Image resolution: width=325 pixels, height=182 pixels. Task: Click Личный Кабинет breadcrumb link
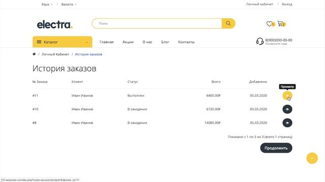pos(55,54)
